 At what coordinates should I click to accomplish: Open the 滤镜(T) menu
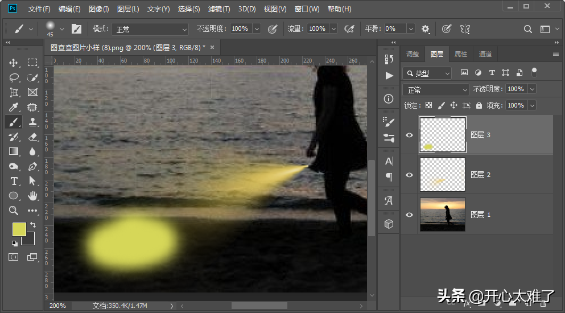[x=219, y=9]
